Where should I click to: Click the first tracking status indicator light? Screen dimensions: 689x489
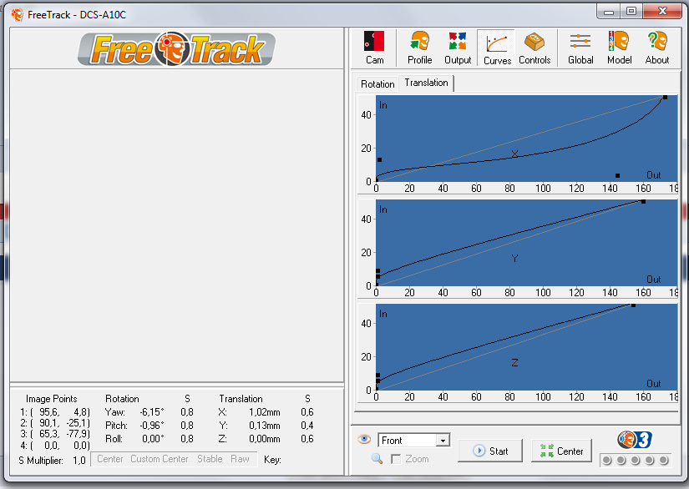point(607,460)
